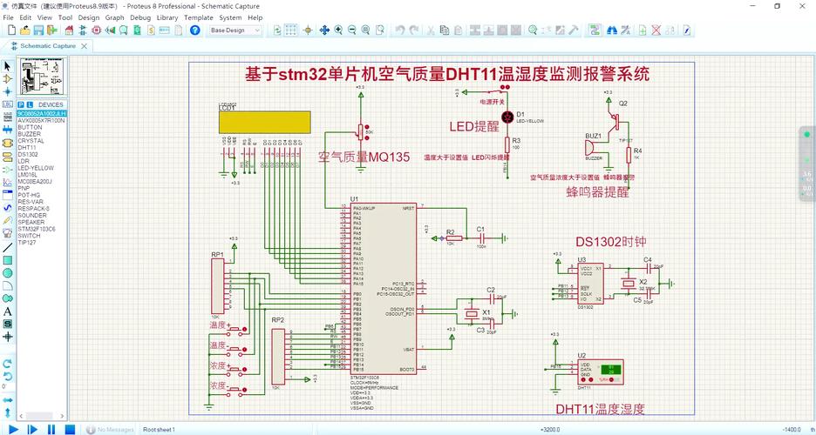816x435 pixels.
Task: Click the Electrical Rules Check icon
Action: click(687, 30)
